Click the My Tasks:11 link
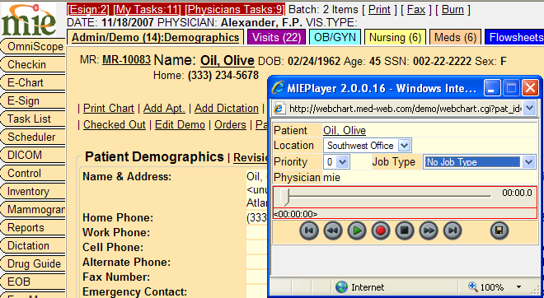The height and width of the screenshot is (298, 544). (147, 9)
